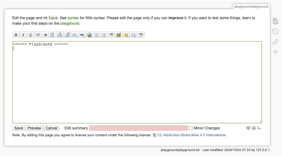Apply italic formatting from toolbar

(23, 35)
